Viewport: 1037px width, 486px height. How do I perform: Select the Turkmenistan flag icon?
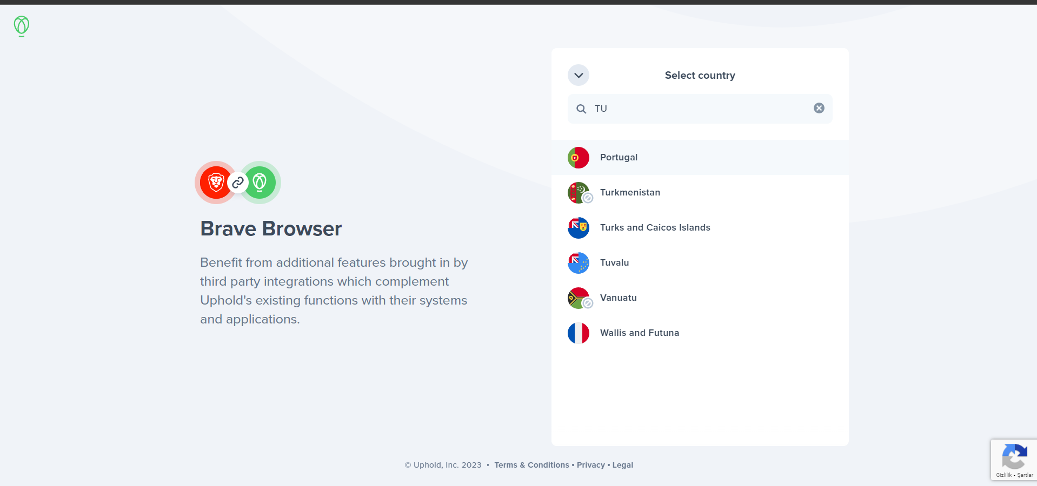point(579,193)
